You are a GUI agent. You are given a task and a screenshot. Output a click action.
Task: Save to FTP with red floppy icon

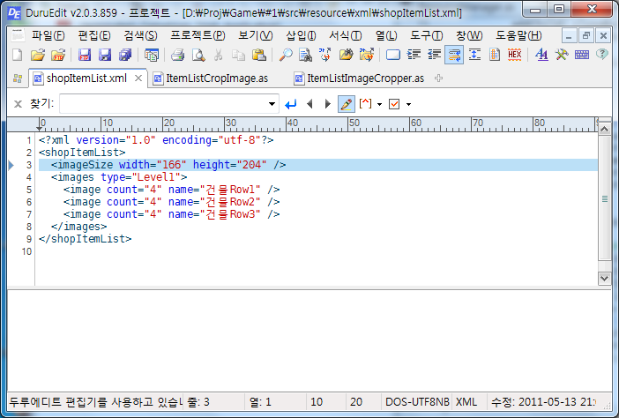coord(84,55)
